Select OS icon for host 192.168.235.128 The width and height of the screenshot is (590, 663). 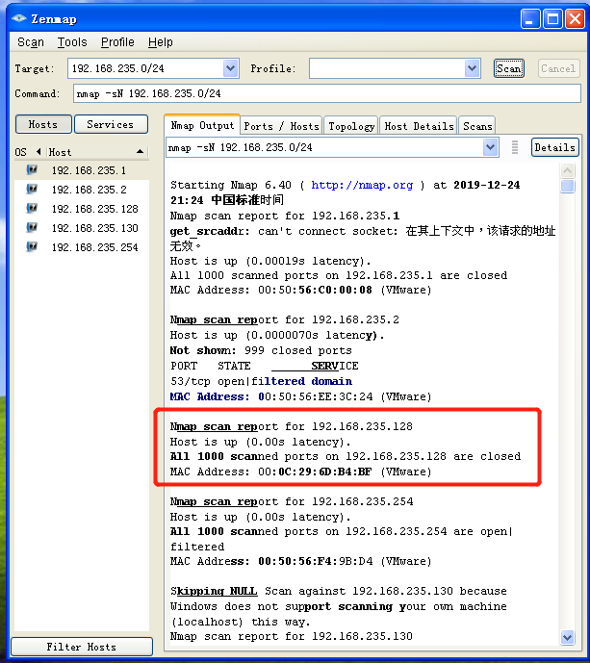[32, 209]
